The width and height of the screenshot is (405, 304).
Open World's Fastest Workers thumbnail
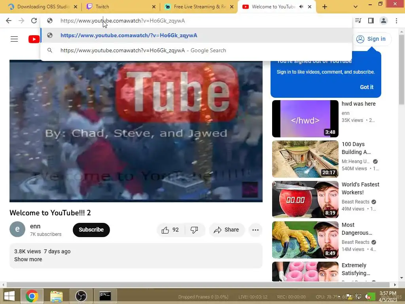[305, 199]
